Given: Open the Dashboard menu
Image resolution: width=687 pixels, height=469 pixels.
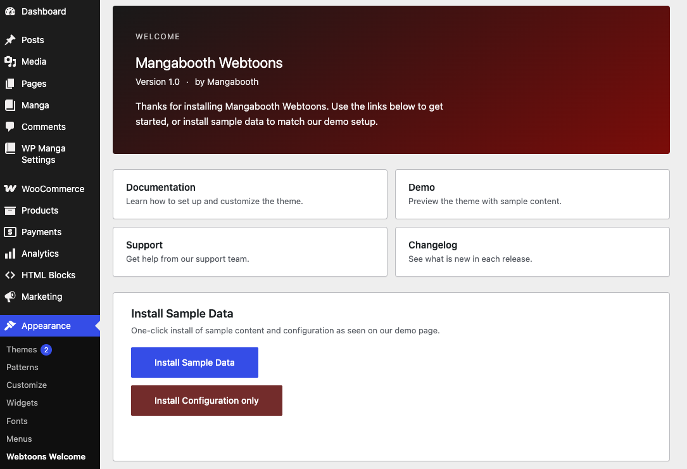Looking at the screenshot, I should pyautogui.click(x=44, y=11).
